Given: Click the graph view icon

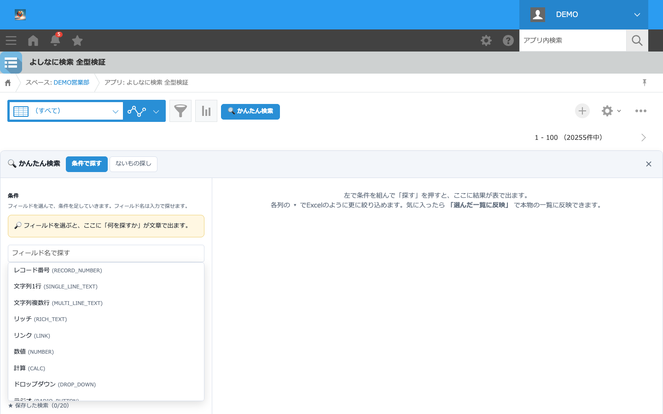Looking at the screenshot, I should (137, 111).
